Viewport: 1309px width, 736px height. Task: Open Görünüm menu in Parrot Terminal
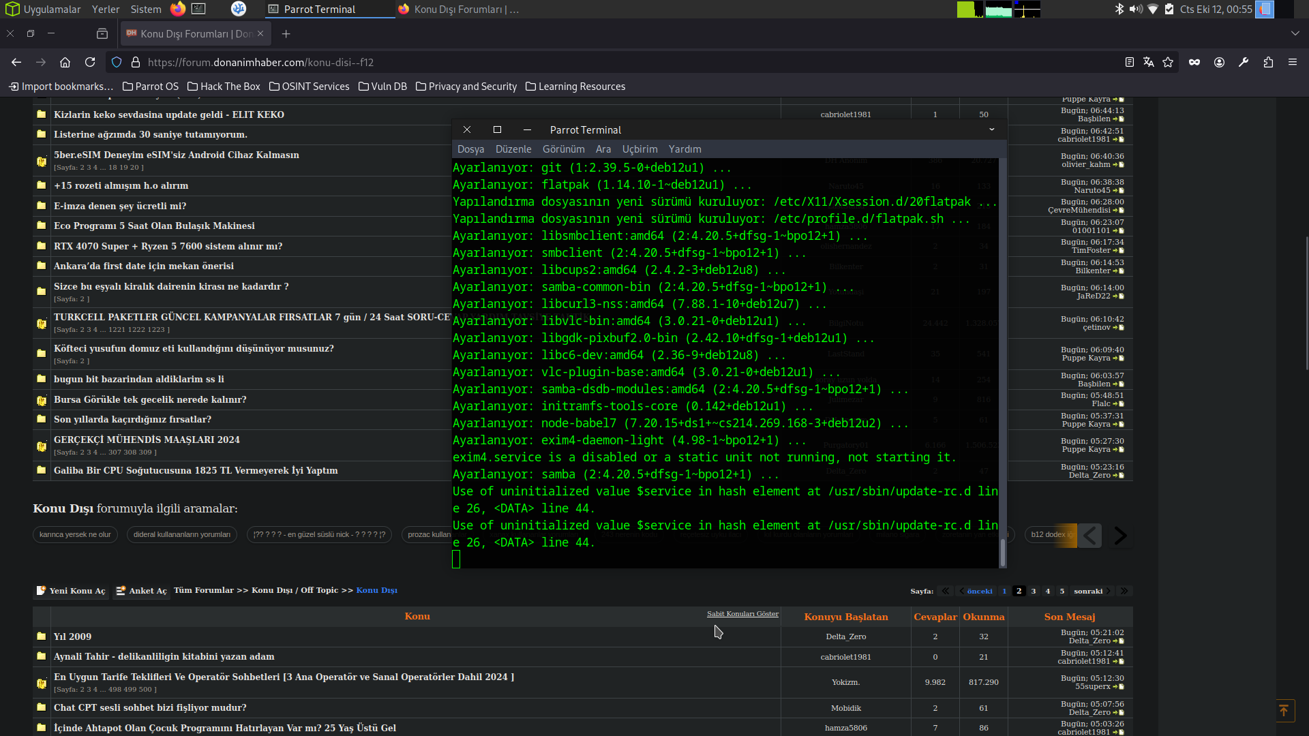pyautogui.click(x=564, y=149)
